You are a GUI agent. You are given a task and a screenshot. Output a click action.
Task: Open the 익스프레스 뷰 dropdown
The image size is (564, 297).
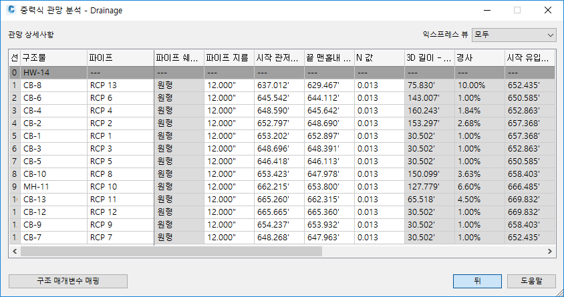514,35
